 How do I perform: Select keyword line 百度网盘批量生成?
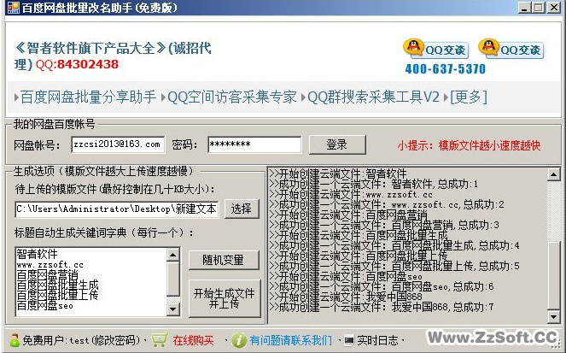(57, 285)
